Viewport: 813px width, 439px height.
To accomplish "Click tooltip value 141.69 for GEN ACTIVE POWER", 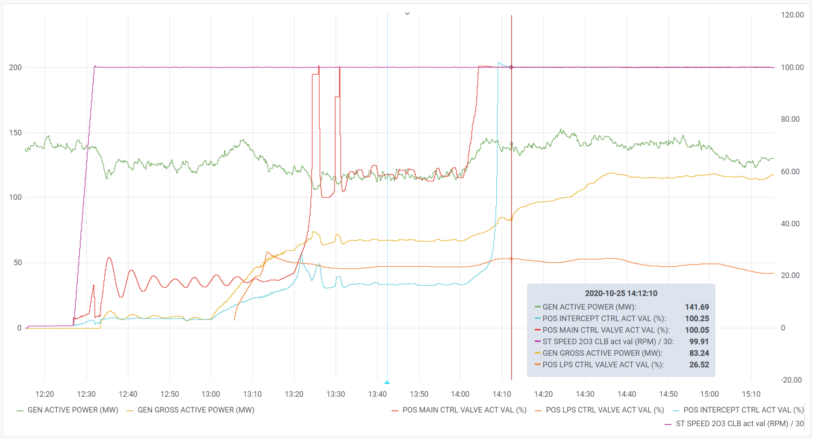I will (697, 307).
